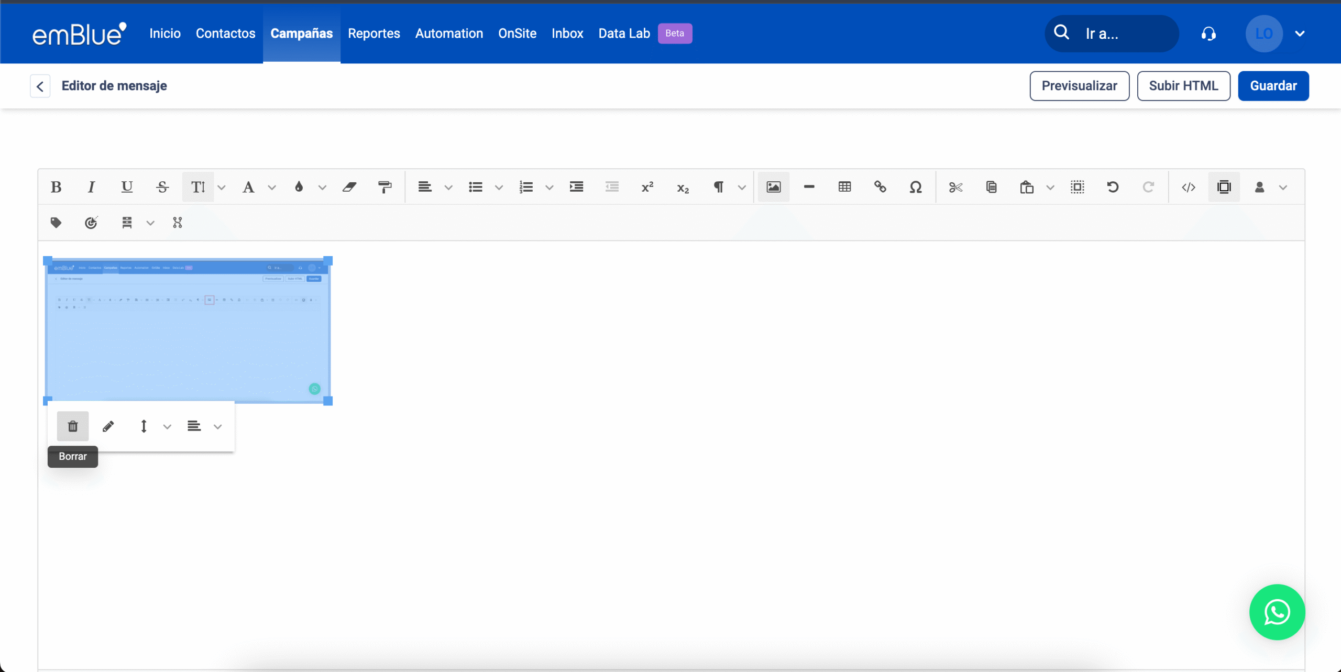Click the Bold formatting icon

click(56, 187)
